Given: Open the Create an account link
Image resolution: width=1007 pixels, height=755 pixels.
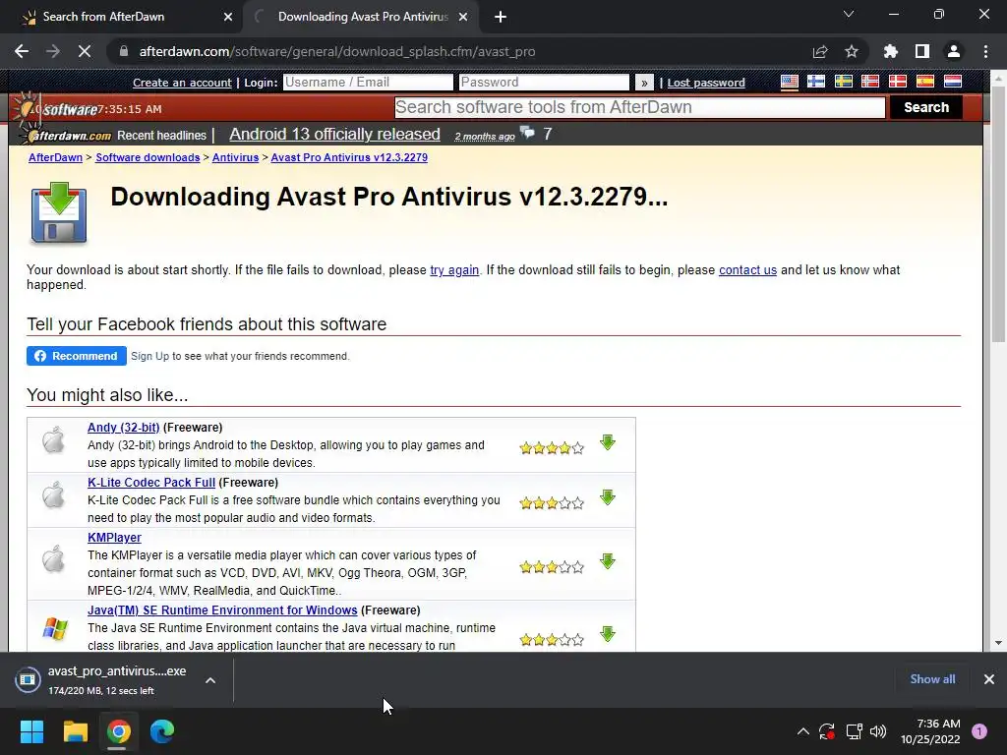Looking at the screenshot, I should coord(182,83).
